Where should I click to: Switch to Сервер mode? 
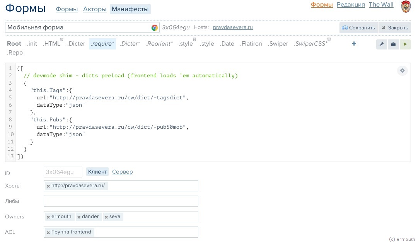tap(122, 172)
